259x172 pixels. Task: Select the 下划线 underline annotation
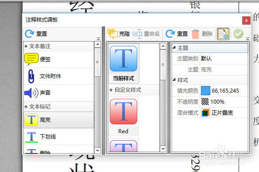pos(59,137)
